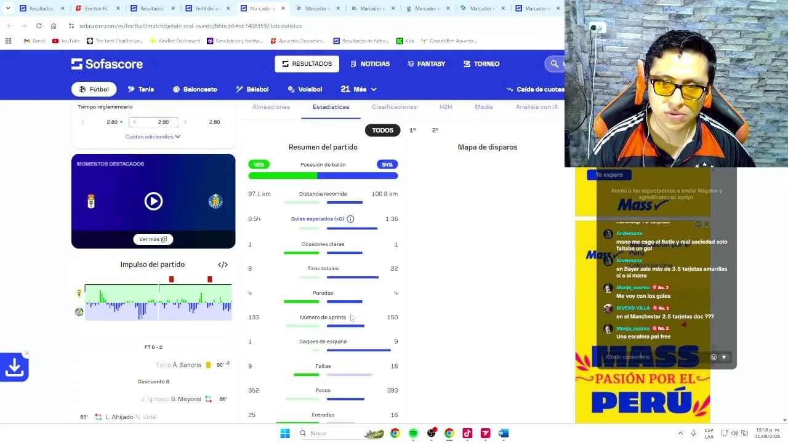Close the Mass ad with its X button

click(706, 224)
